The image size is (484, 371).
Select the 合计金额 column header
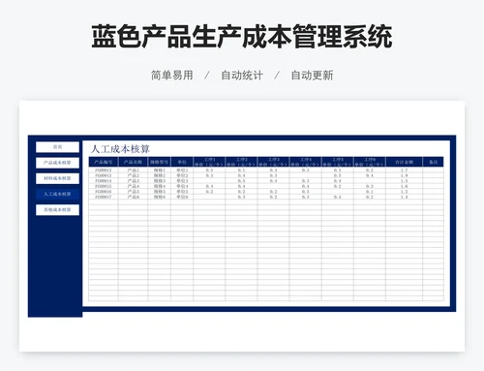pos(405,162)
